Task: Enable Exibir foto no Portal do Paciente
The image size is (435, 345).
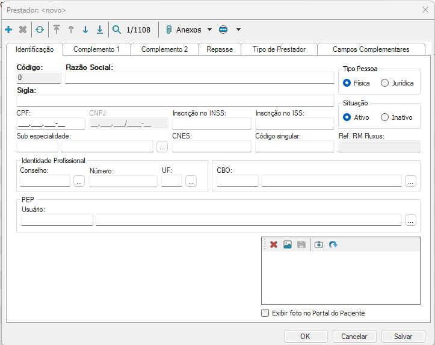Action: click(x=265, y=313)
